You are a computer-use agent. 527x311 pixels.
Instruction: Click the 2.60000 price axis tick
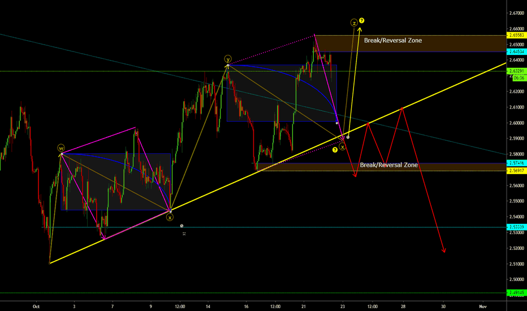click(517, 123)
